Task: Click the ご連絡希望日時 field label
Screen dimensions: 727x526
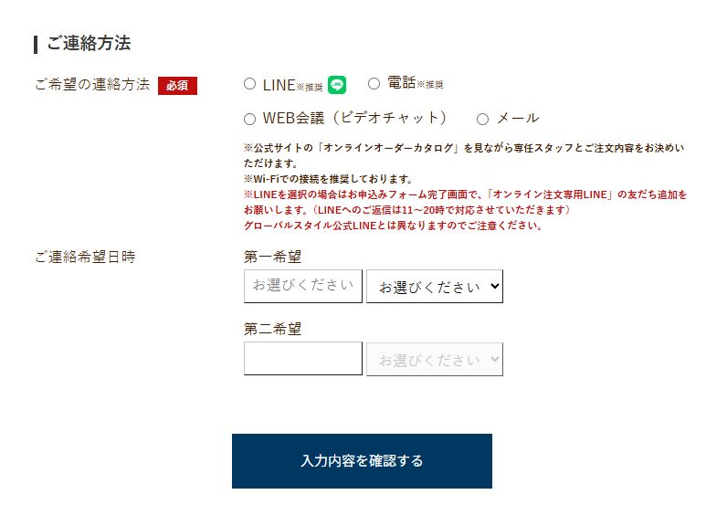Action: tap(85, 257)
